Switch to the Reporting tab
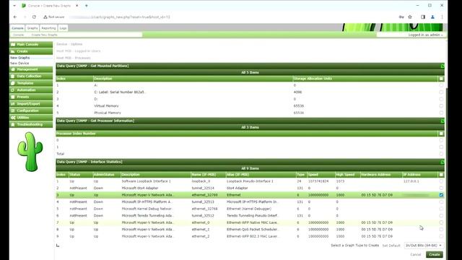The image size is (462, 260). (48, 28)
